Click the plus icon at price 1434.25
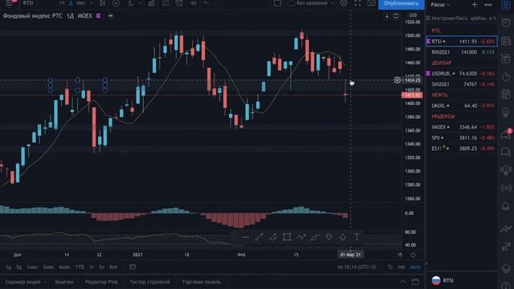Screen dimensions: 514x289 tap(398, 80)
